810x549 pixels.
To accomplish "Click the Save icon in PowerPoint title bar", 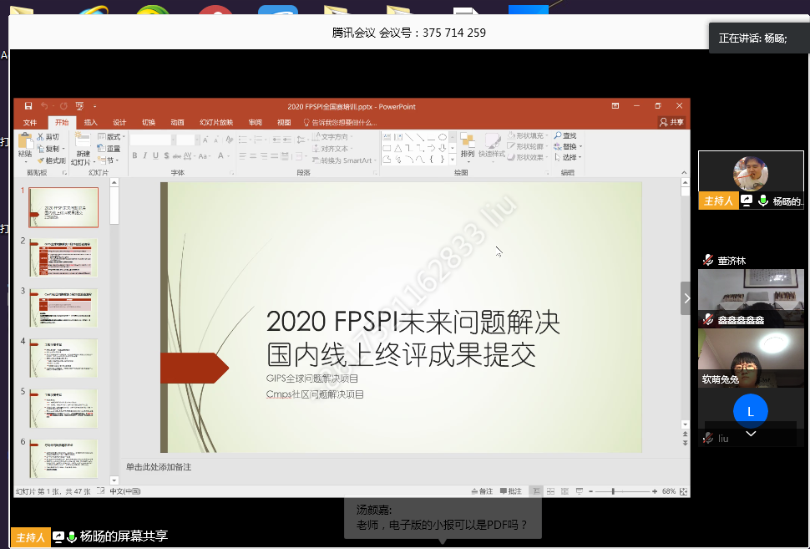I will pyautogui.click(x=28, y=106).
